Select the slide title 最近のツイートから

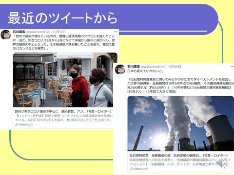[x=62, y=18]
